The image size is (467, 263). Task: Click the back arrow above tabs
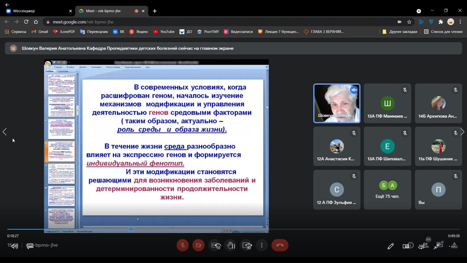pos(7,4)
